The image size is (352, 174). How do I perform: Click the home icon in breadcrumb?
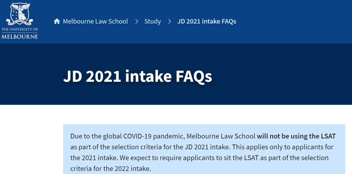coord(57,22)
